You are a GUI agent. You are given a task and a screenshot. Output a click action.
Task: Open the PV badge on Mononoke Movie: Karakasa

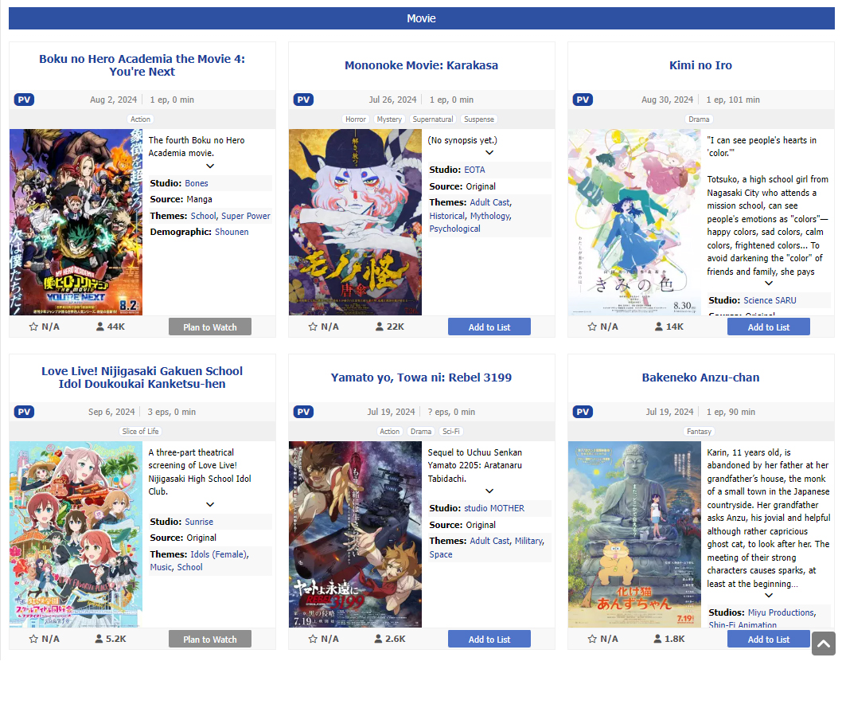click(303, 100)
